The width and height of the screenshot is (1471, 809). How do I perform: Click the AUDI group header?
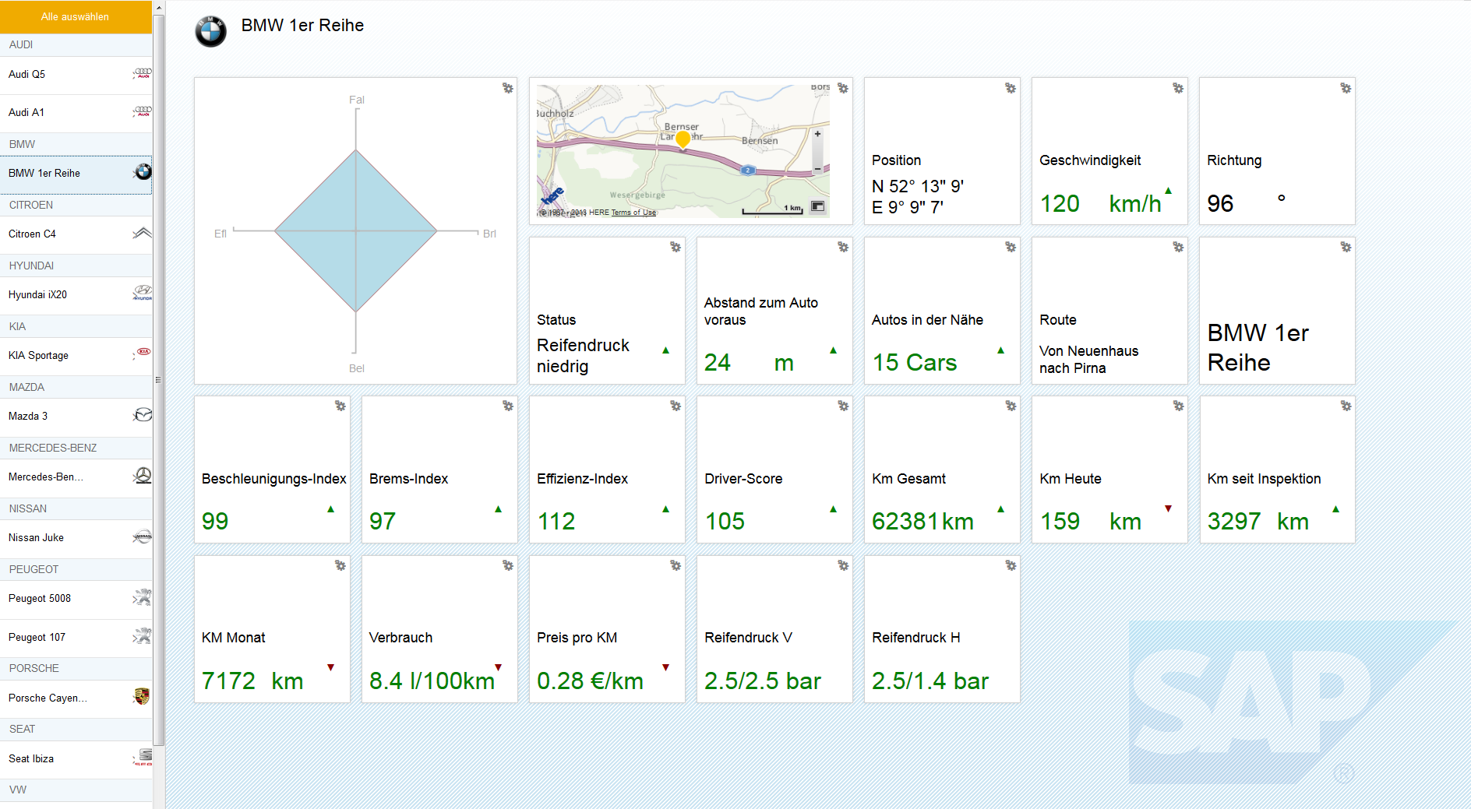tap(76, 45)
